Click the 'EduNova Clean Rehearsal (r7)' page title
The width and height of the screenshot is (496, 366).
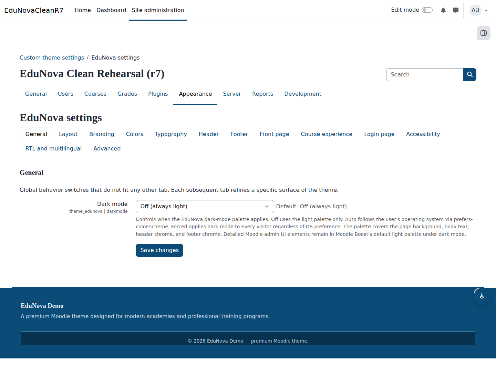point(92,74)
